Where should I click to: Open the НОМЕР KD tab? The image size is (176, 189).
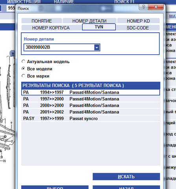click(138, 21)
